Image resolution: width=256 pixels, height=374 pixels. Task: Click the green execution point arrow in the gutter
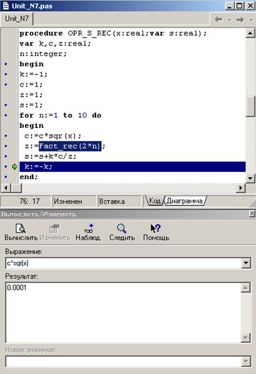pyautogui.click(x=14, y=167)
